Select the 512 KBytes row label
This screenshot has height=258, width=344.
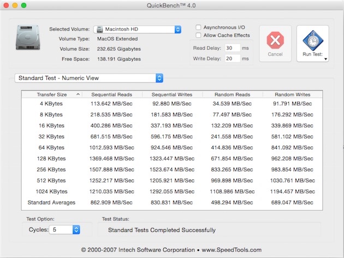click(x=51, y=181)
